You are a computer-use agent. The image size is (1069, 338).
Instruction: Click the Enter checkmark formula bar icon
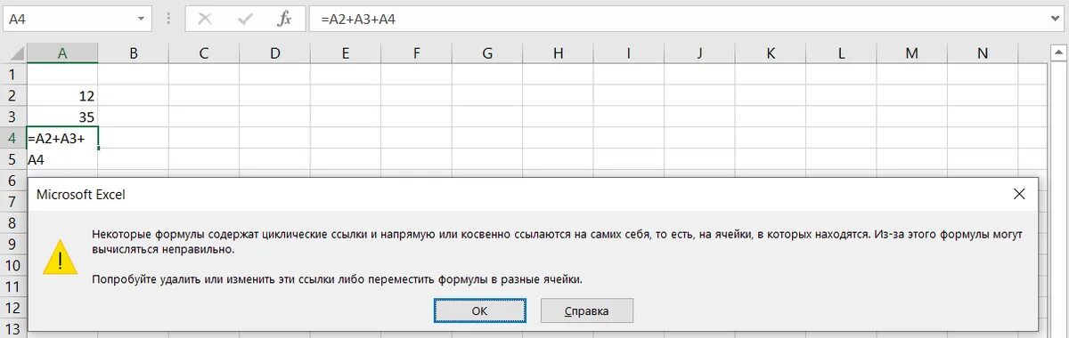click(x=245, y=19)
